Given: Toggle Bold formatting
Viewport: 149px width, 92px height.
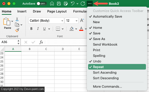Looking at the screenshot, I should (x=31, y=29).
